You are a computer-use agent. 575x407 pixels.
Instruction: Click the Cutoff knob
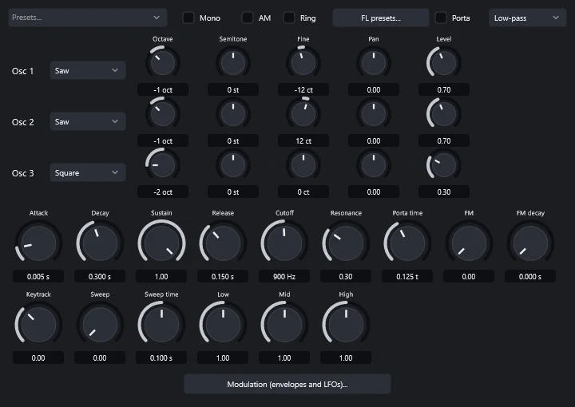pyautogui.click(x=284, y=243)
